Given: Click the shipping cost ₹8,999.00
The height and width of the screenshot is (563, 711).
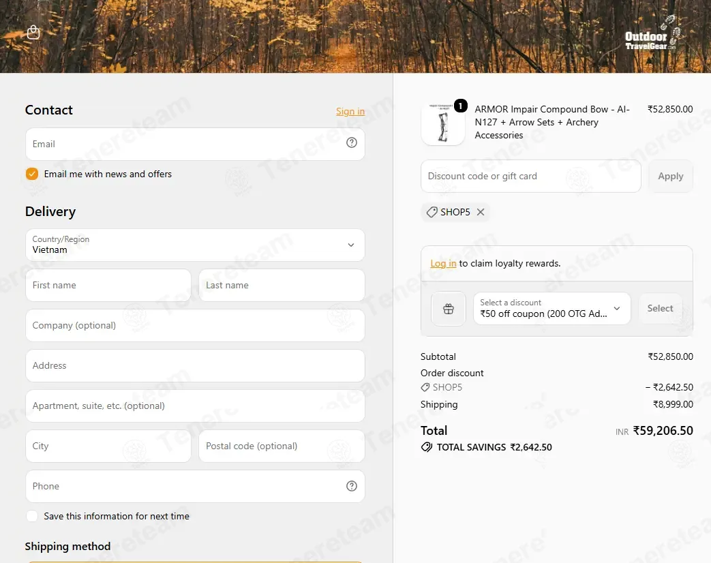Looking at the screenshot, I should click(673, 404).
